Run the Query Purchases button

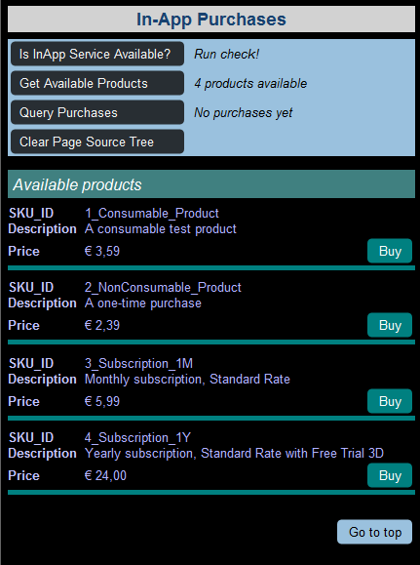pos(97,112)
